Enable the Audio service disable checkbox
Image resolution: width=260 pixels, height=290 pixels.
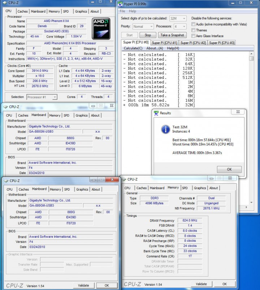(x=194, y=24)
